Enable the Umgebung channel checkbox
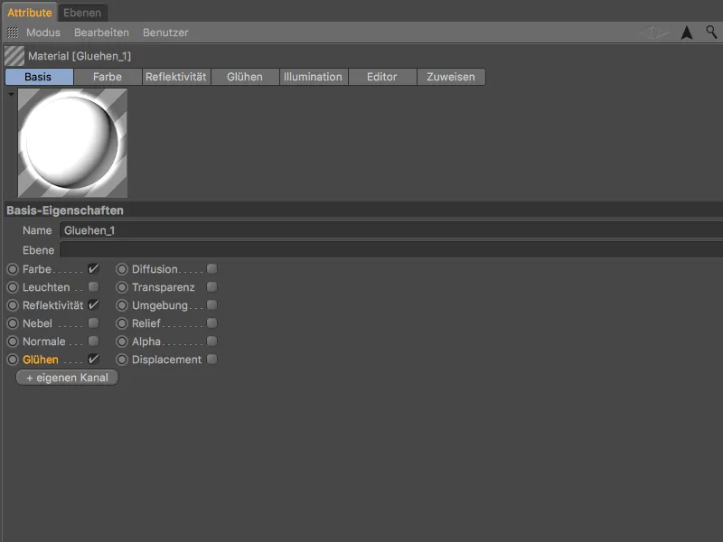 pyautogui.click(x=211, y=305)
